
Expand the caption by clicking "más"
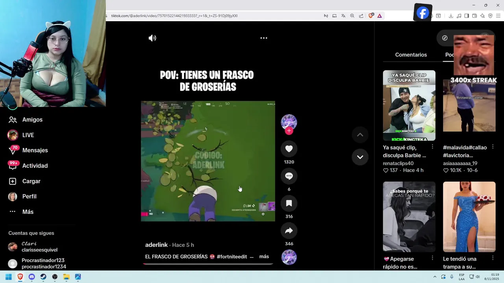tap(264, 257)
